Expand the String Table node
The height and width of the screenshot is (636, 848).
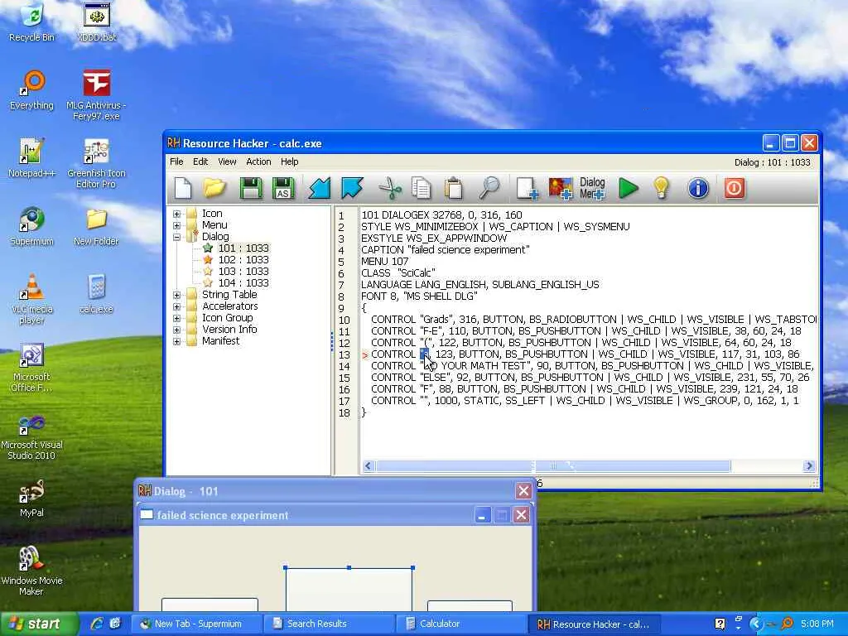click(177, 296)
